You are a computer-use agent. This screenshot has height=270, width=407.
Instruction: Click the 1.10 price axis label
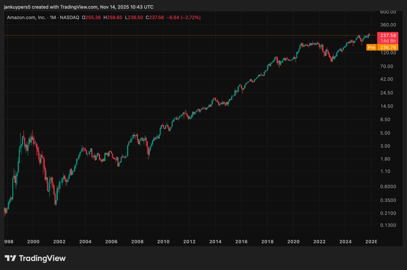385,172
